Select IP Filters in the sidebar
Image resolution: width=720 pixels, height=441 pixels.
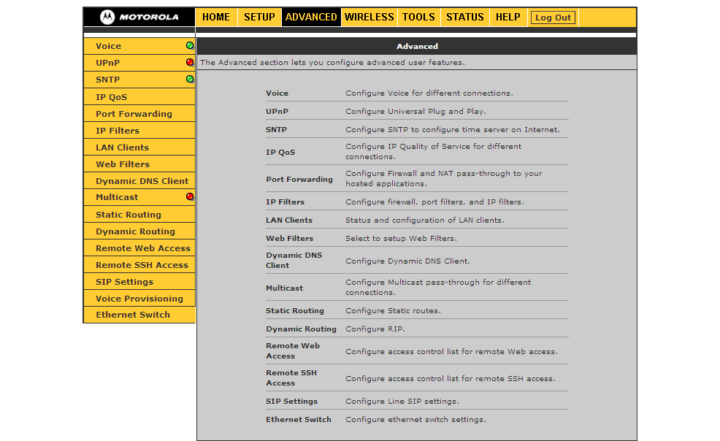[x=118, y=131]
